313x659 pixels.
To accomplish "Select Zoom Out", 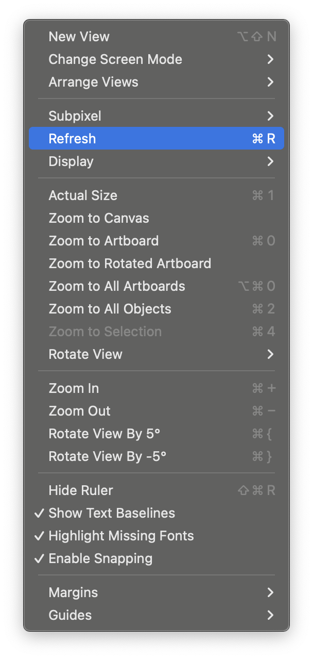I will coord(79,411).
